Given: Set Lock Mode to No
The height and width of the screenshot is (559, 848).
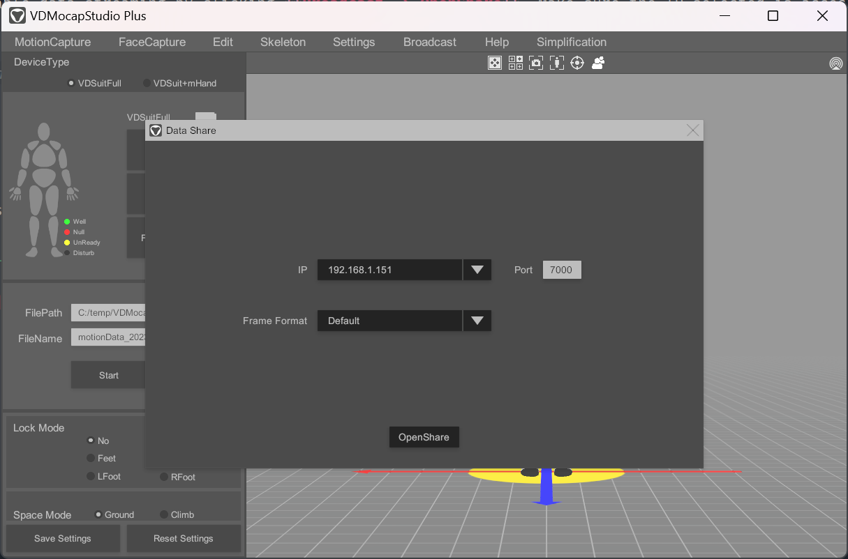Looking at the screenshot, I should pyautogui.click(x=98, y=441).
